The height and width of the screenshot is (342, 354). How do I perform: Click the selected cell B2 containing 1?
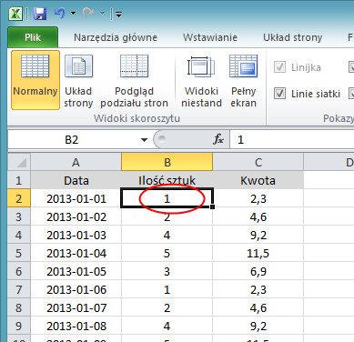click(167, 198)
